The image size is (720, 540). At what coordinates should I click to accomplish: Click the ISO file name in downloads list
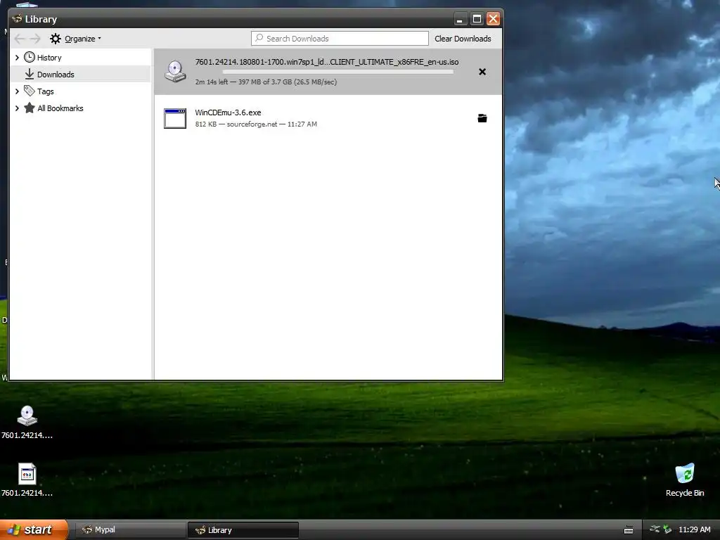pos(327,62)
